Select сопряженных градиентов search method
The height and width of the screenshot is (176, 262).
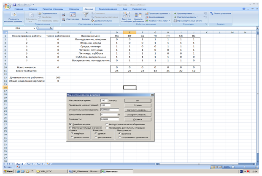click(120, 137)
